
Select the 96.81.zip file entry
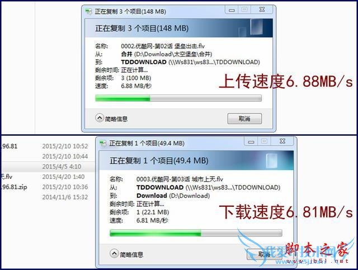14,187
